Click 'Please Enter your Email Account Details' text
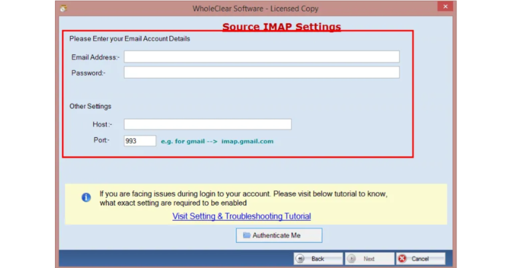Image resolution: width=512 pixels, height=268 pixels. pos(130,39)
